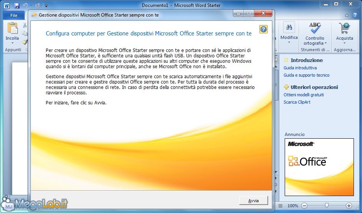Click the Word vertical scrollbar down arrow

tap(276, 172)
